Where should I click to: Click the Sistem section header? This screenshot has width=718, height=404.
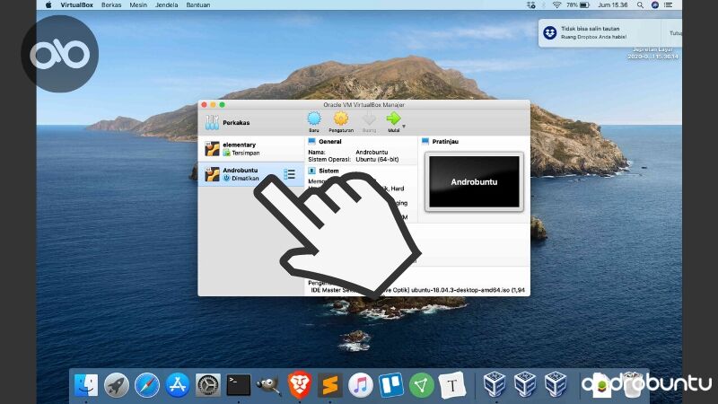tap(328, 171)
